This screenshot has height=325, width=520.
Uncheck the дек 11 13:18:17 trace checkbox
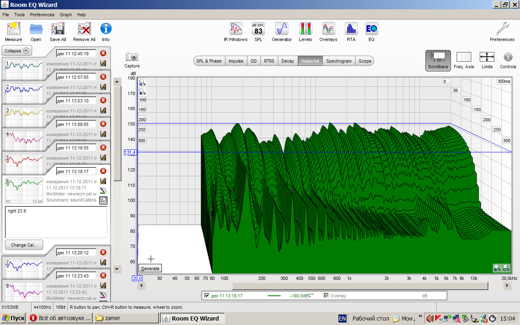click(x=207, y=296)
